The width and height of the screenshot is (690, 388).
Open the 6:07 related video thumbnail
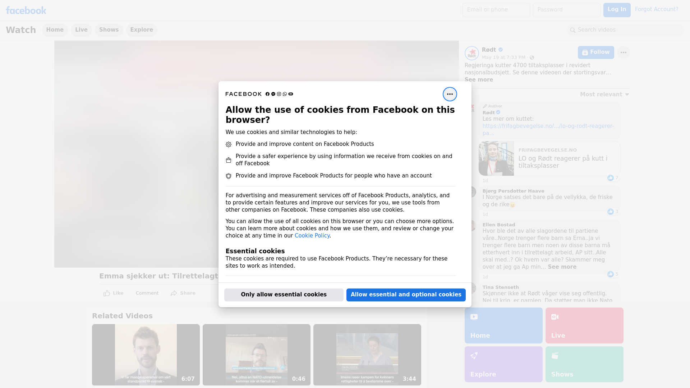146,355
